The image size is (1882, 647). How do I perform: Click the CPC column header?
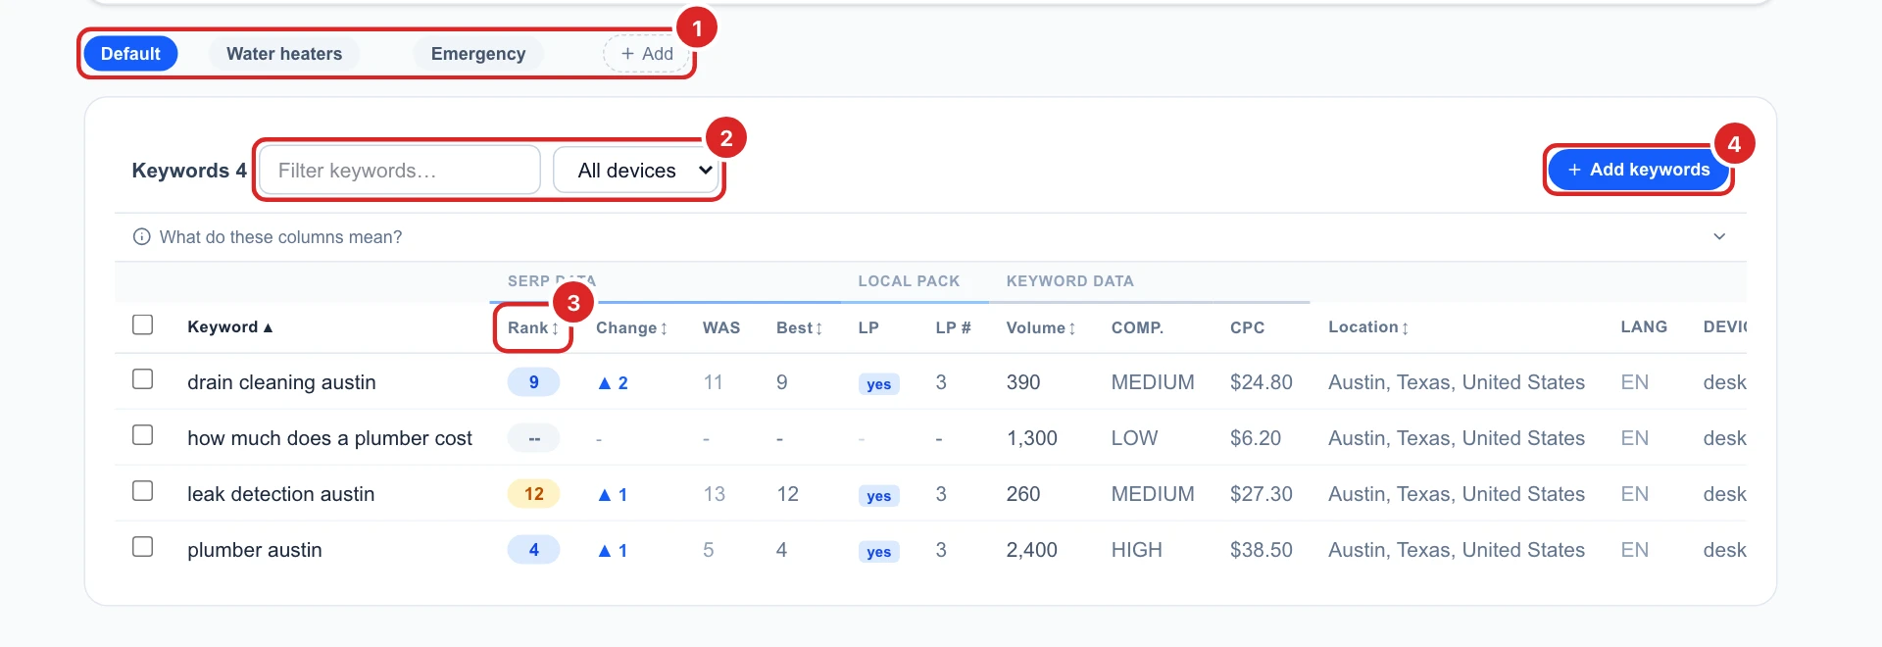pos(1247,328)
